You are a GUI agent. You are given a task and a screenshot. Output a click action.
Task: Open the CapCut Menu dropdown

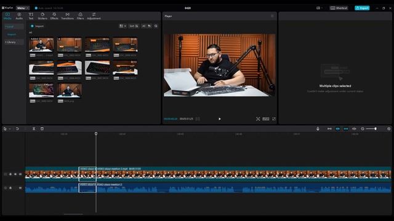[23, 8]
